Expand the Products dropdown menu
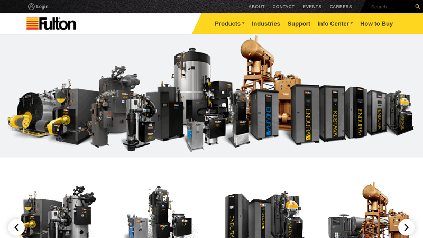The width and height of the screenshot is (423, 238). 229,24
